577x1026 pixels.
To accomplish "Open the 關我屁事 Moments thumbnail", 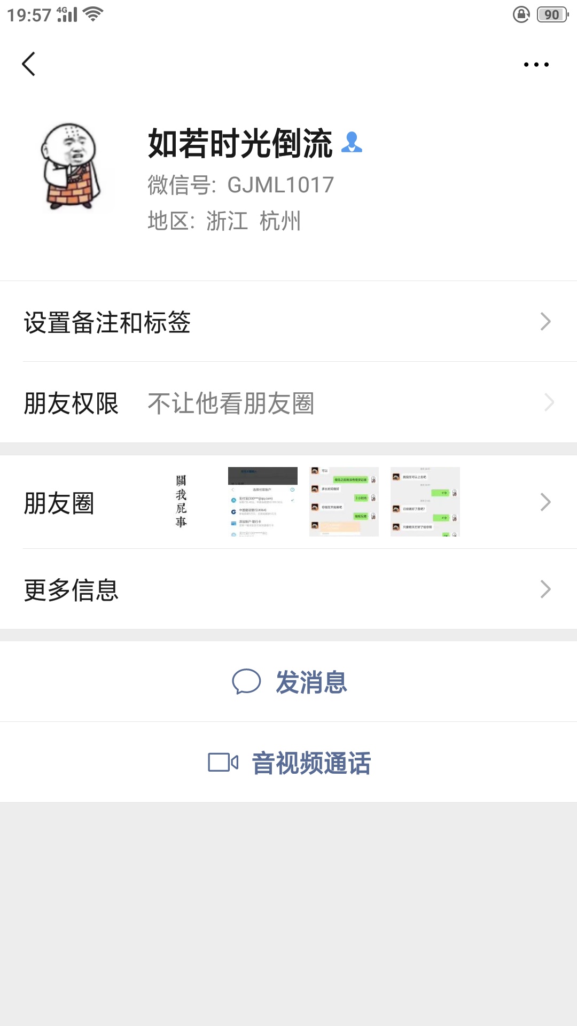I will (x=182, y=502).
